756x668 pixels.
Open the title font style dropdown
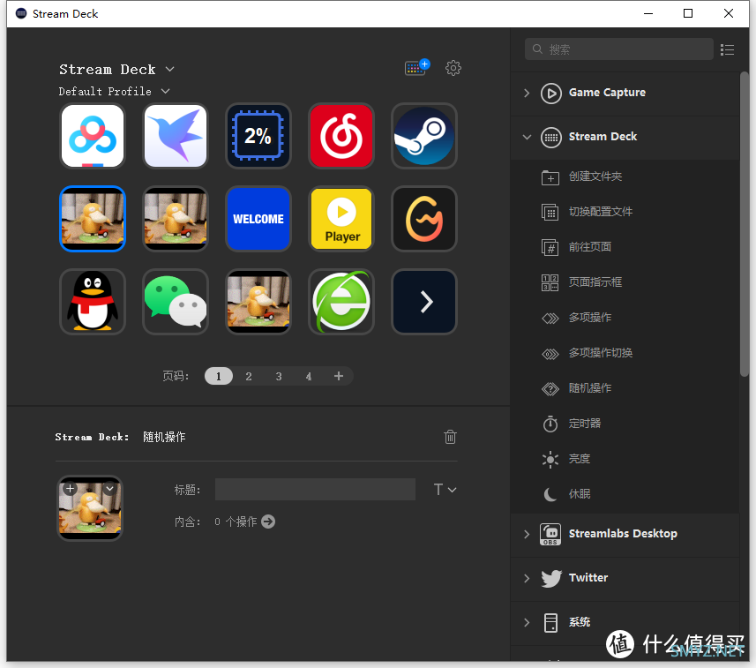coord(445,490)
